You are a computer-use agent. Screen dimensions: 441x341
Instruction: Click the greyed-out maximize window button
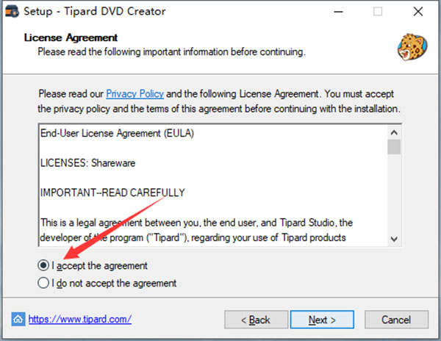click(378, 12)
